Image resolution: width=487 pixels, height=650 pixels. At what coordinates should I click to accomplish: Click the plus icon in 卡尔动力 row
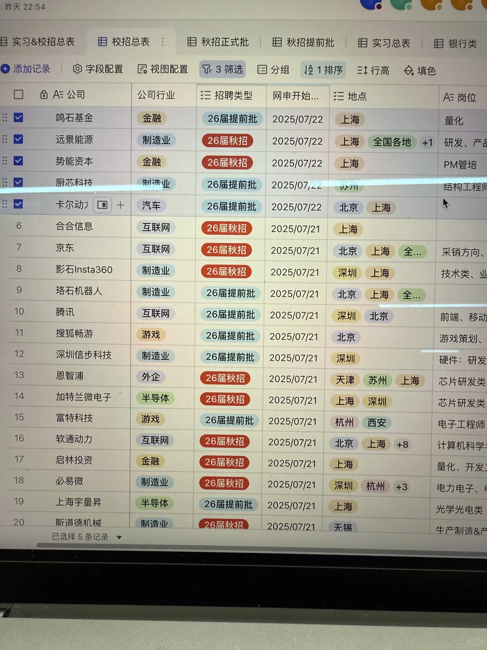pyautogui.click(x=120, y=205)
